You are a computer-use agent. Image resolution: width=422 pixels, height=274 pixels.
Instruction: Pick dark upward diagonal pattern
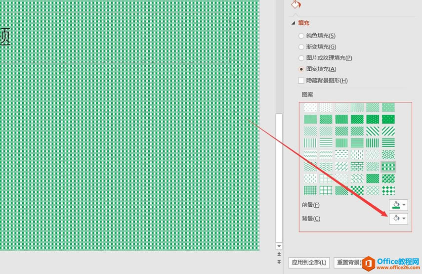click(357, 131)
